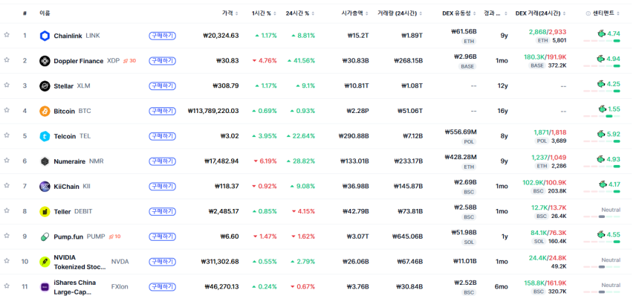
Task: Click the Doppler Finance boost rocket 30
Action: pyautogui.click(x=129, y=61)
